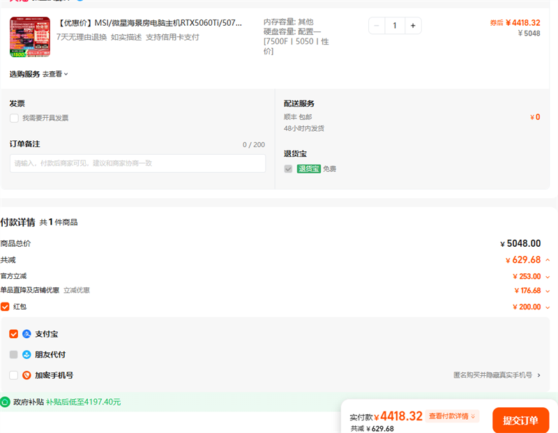The height and width of the screenshot is (433, 558).
Task: Click the order note input field
Action: point(137,163)
